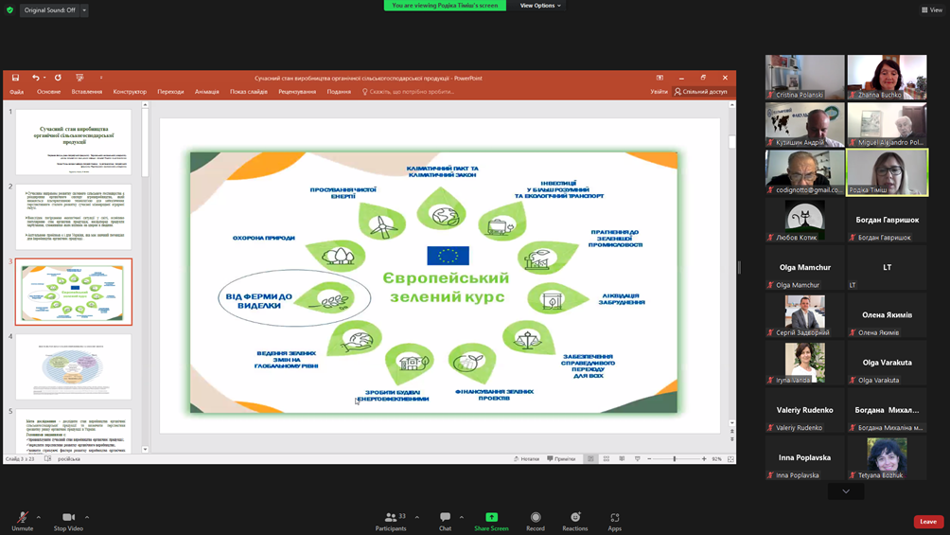Viewport: 950px width, 535px height.
Task: Click Fit slide to window icon
Action: [x=730, y=459]
